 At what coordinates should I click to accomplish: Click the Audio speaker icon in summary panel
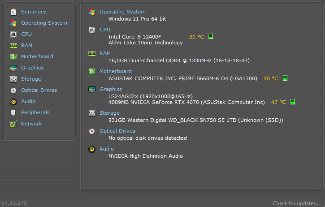pos(92,149)
